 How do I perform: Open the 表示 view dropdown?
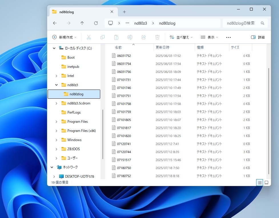tap(209, 37)
